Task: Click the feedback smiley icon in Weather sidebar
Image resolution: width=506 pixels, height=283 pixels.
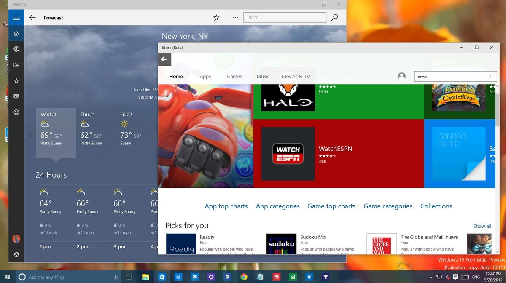Action: tap(16, 112)
